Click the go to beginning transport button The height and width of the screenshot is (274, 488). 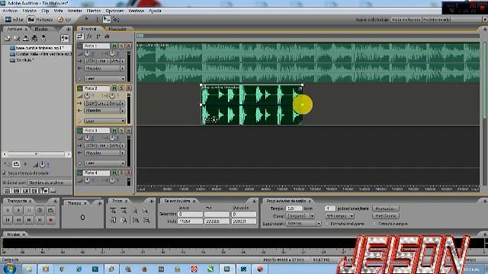coord(8,220)
